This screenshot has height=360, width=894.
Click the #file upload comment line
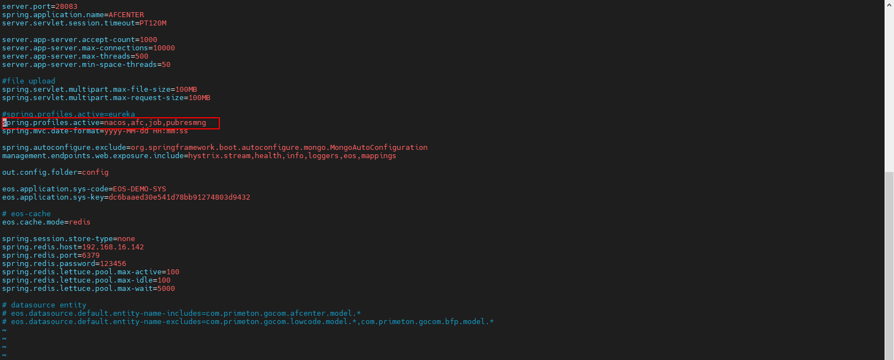tap(29, 81)
